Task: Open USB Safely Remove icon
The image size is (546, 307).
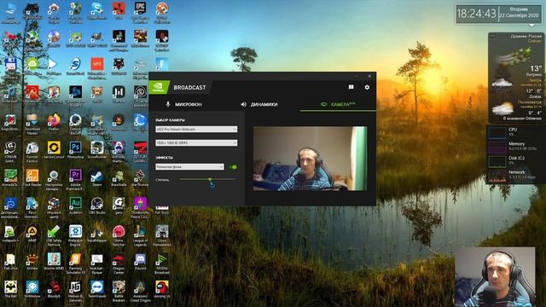Action: click(x=54, y=235)
